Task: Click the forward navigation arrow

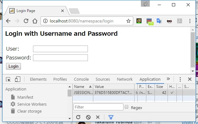Action: click(x=17, y=21)
